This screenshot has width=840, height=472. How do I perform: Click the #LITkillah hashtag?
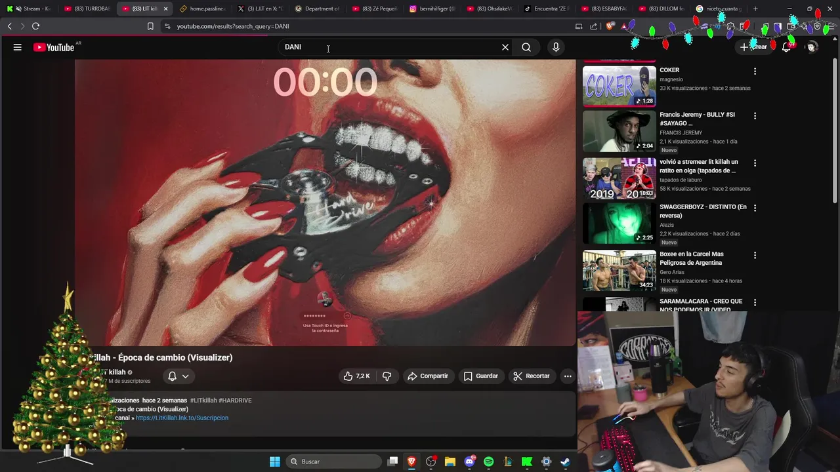(x=203, y=401)
